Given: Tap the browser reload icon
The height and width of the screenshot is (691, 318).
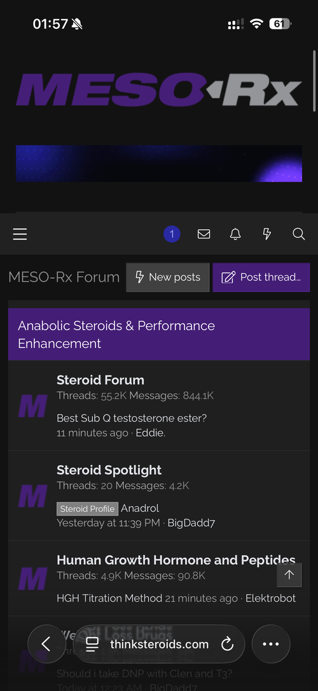Looking at the screenshot, I should 227,644.
